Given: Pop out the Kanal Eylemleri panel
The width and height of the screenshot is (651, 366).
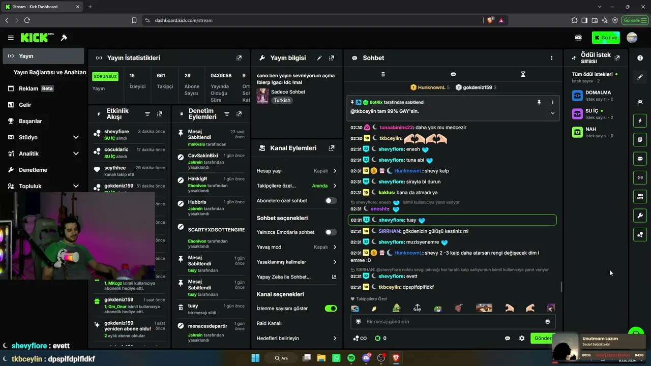Looking at the screenshot, I should (332, 148).
